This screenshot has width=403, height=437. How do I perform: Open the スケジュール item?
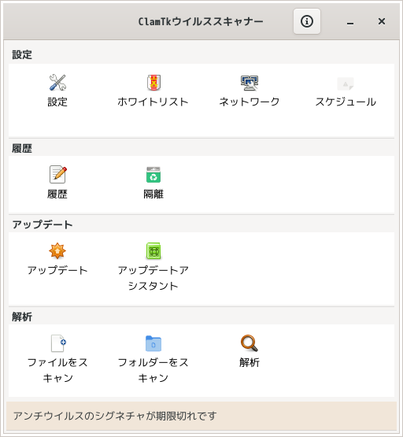pos(346,91)
